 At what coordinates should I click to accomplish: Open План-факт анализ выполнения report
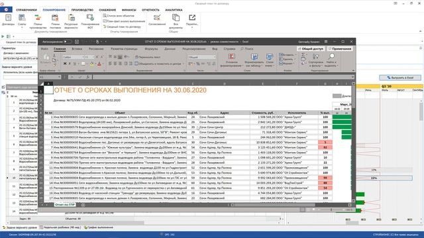point(124,21)
